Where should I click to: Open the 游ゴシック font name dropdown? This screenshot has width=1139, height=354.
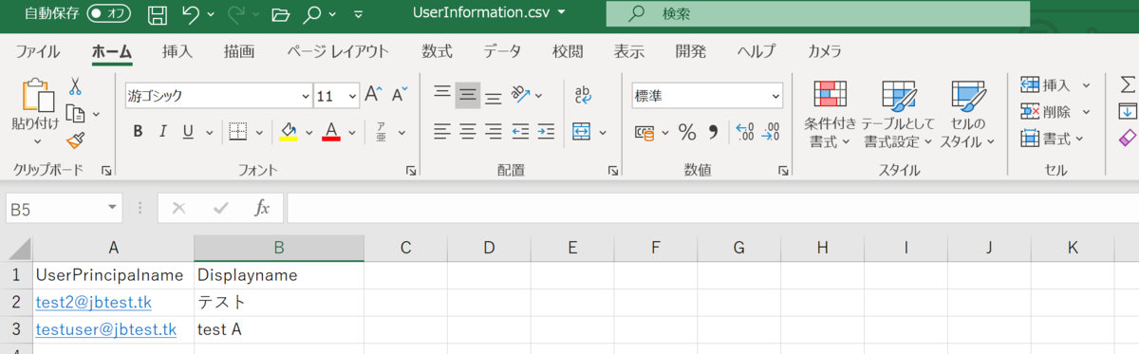point(306,96)
